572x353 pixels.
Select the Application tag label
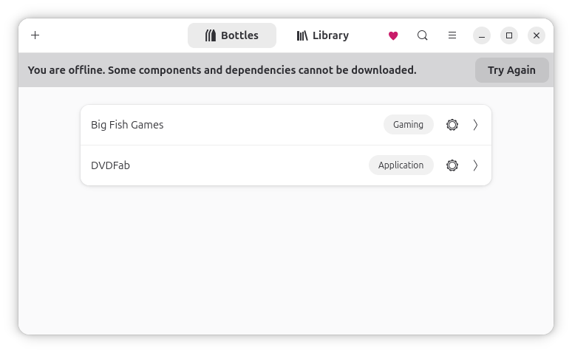coord(401,165)
